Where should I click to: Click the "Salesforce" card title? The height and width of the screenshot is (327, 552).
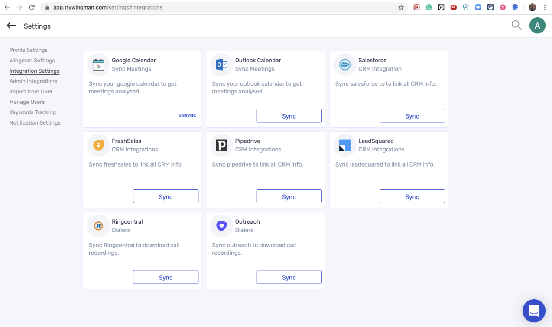pyautogui.click(x=372, y=61)
